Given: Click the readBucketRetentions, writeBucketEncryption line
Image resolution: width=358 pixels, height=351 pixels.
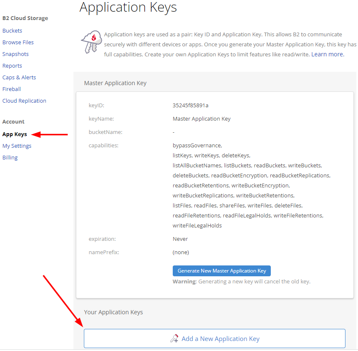Looking at the screenshot, I should click(x=231, y=185).
